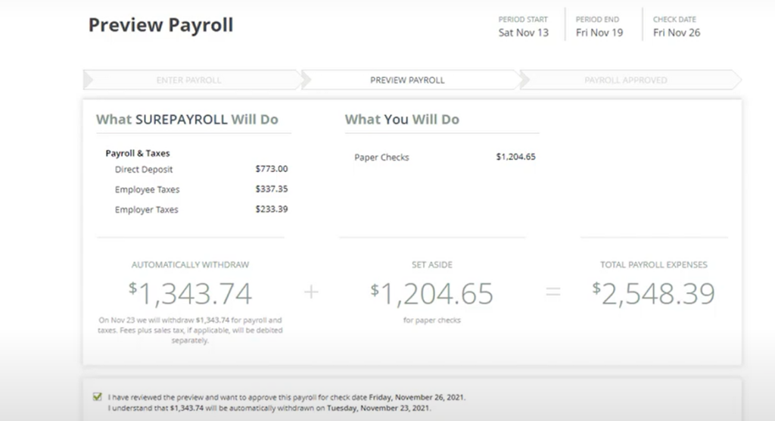Uncheck the payroll approval review checkbox
The width and height of the screenshot is (775, 421).
tap(98, 397)
